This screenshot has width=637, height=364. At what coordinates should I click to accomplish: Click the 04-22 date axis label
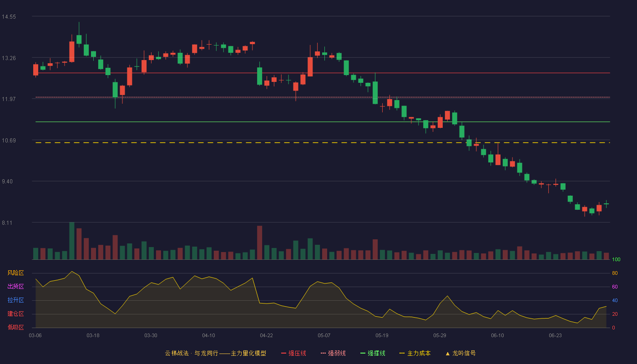pos(266,335)
